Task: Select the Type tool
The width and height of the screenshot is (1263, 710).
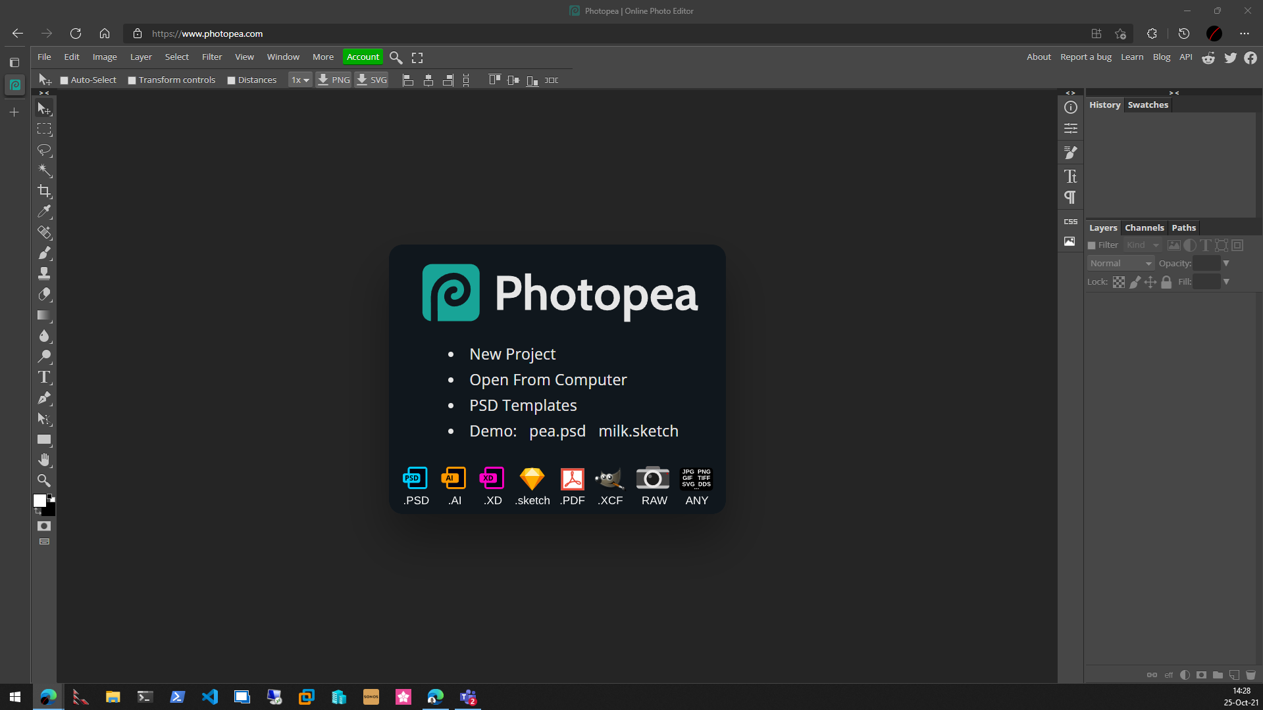Action: tap(45, 377)
